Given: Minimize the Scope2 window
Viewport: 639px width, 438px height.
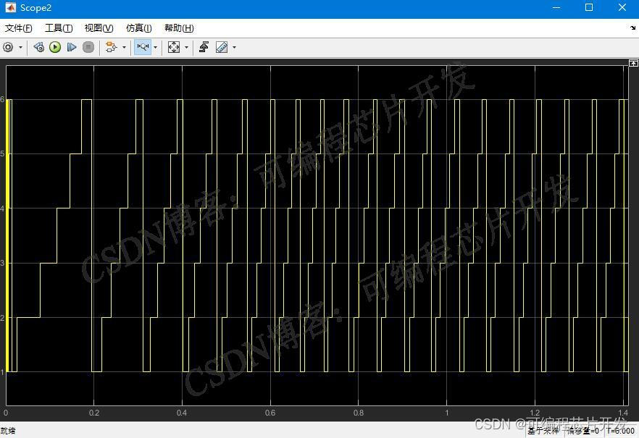Looking at the screenshot, I should pyautogui.click(x=556, y=8).
